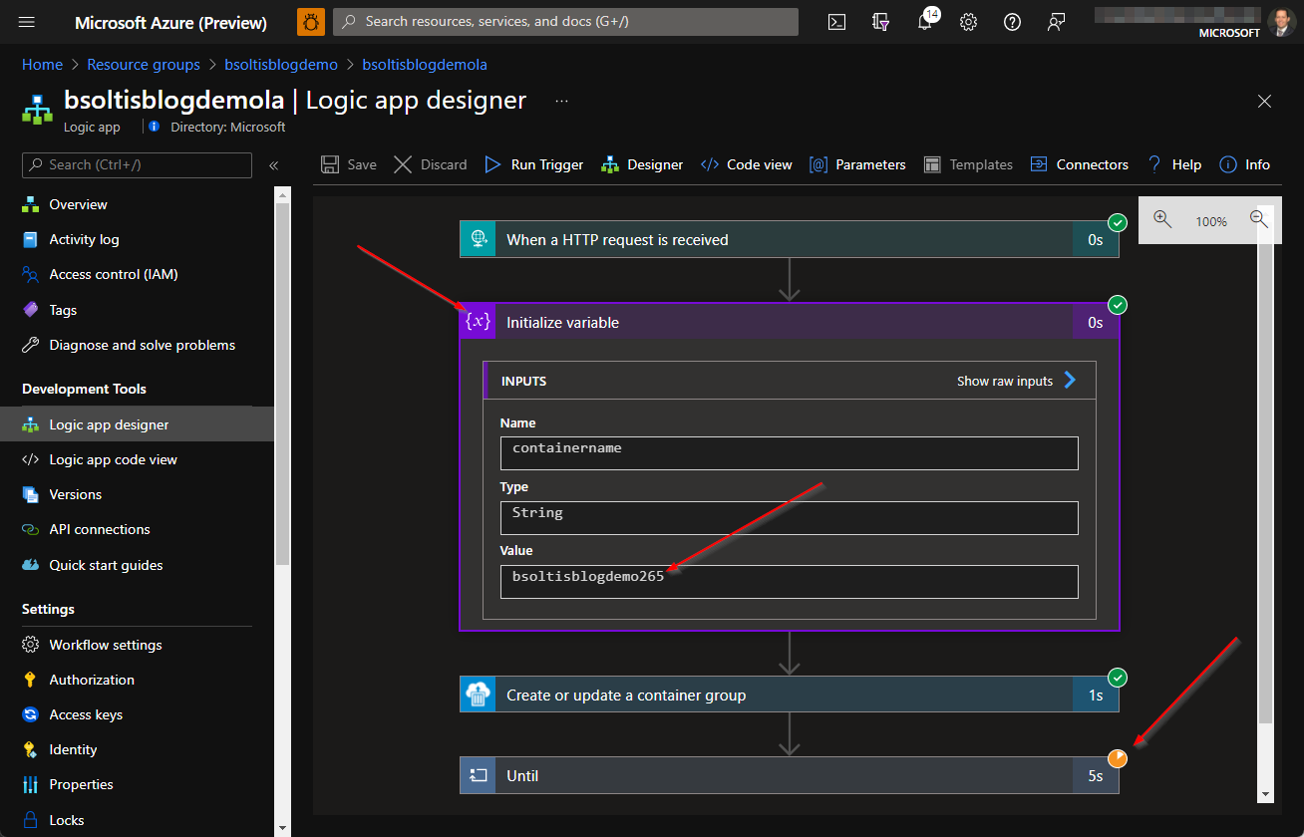Open Access control (IAM) in sidebar
The image size is (1304, 837).
click(x=113, y=274)
